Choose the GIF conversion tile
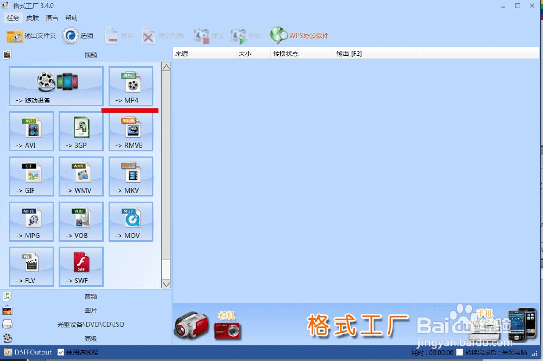This screenshot has height=361, width=543. [x=31, y=176]
